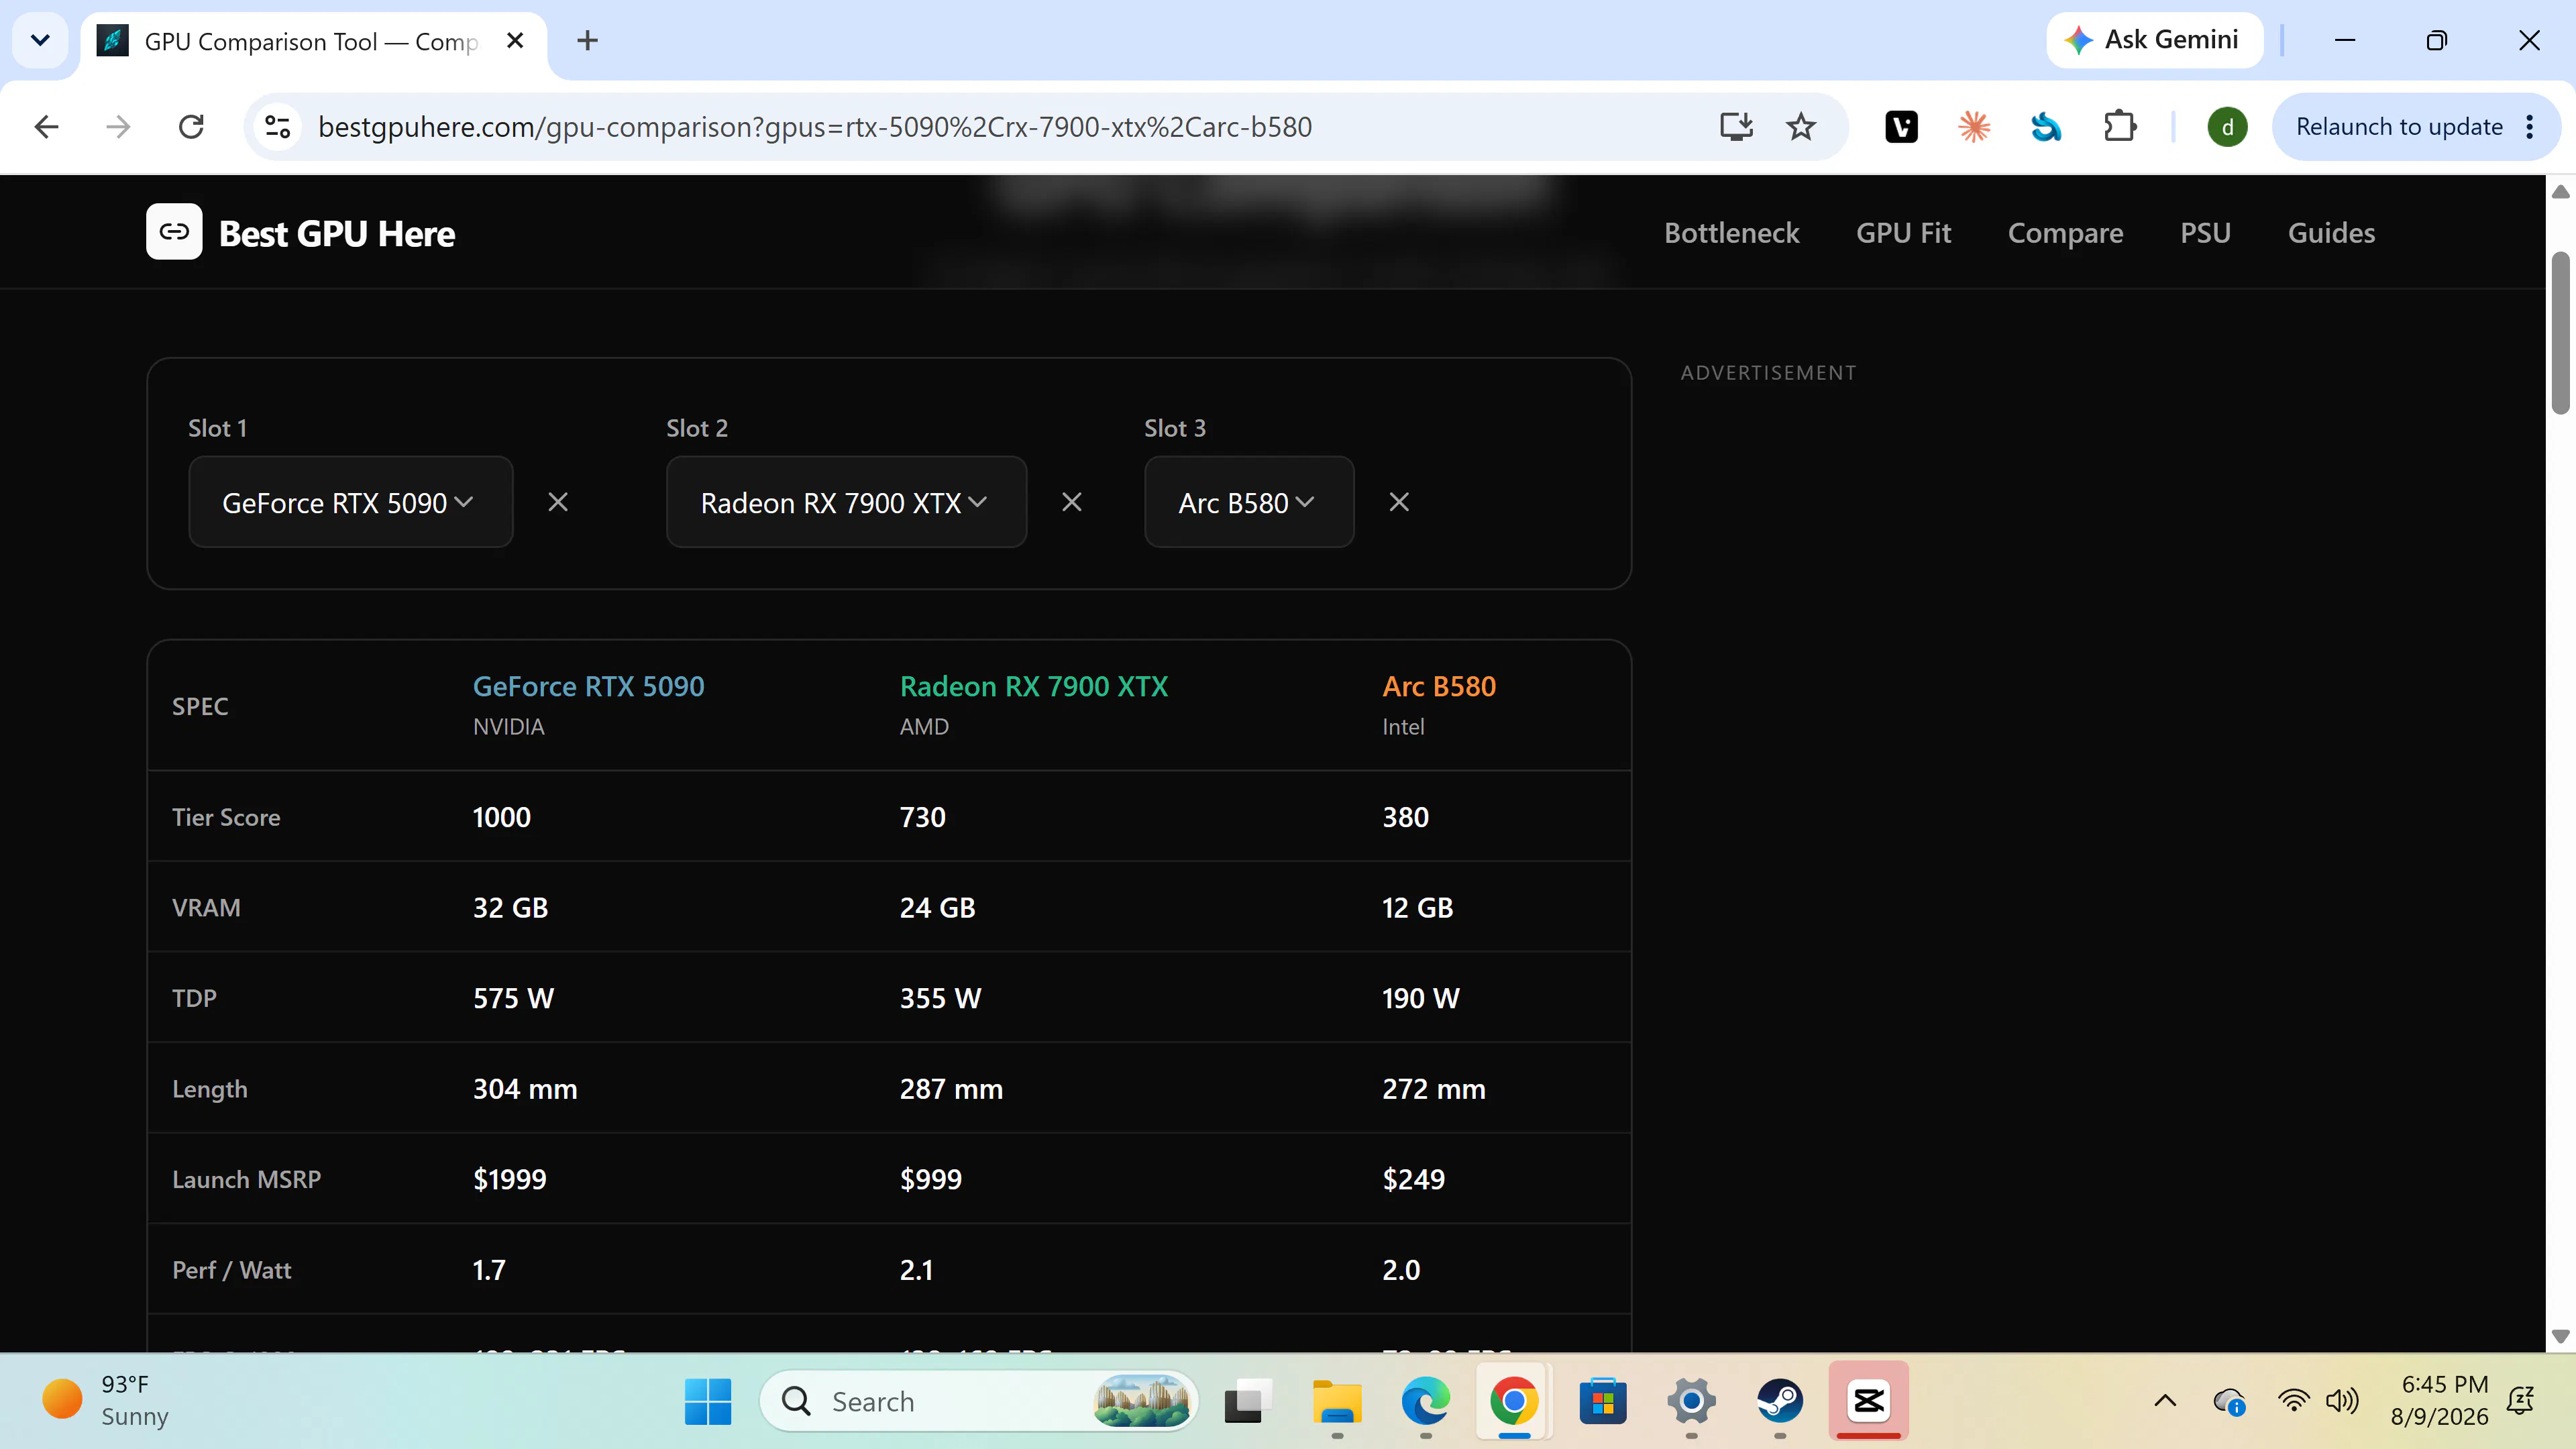Screen dimensions: 2576x1449
Task: Click the scrollbar down arrow
Action: pos(2560,1336)
